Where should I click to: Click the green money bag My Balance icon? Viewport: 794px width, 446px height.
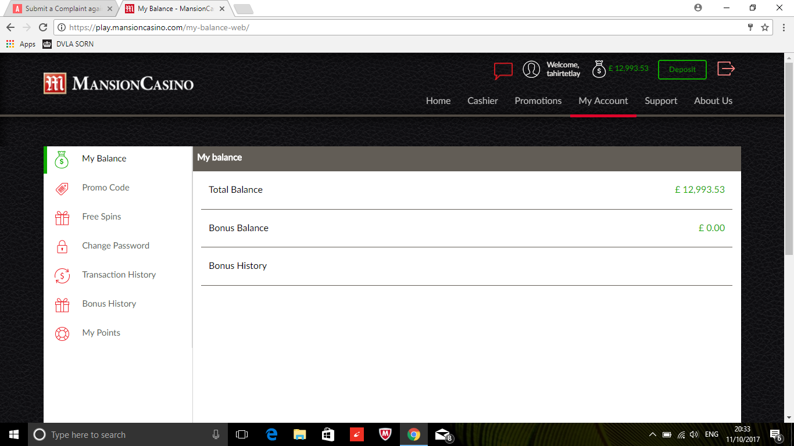click(62, 159)
